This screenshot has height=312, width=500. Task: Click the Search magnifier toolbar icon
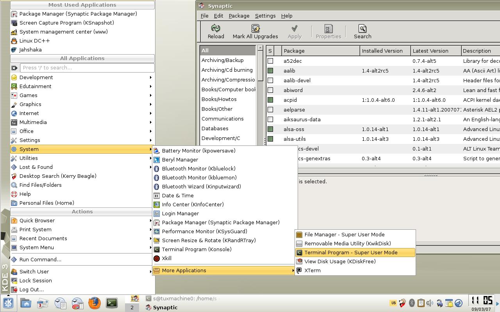pyautogui.click(x=362, y=28)
